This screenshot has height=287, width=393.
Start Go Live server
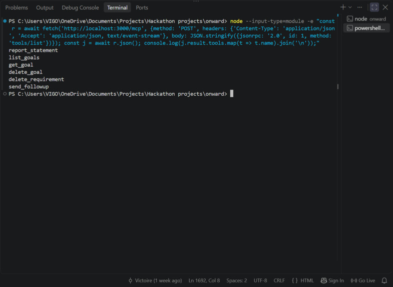(x=363, y=280)
